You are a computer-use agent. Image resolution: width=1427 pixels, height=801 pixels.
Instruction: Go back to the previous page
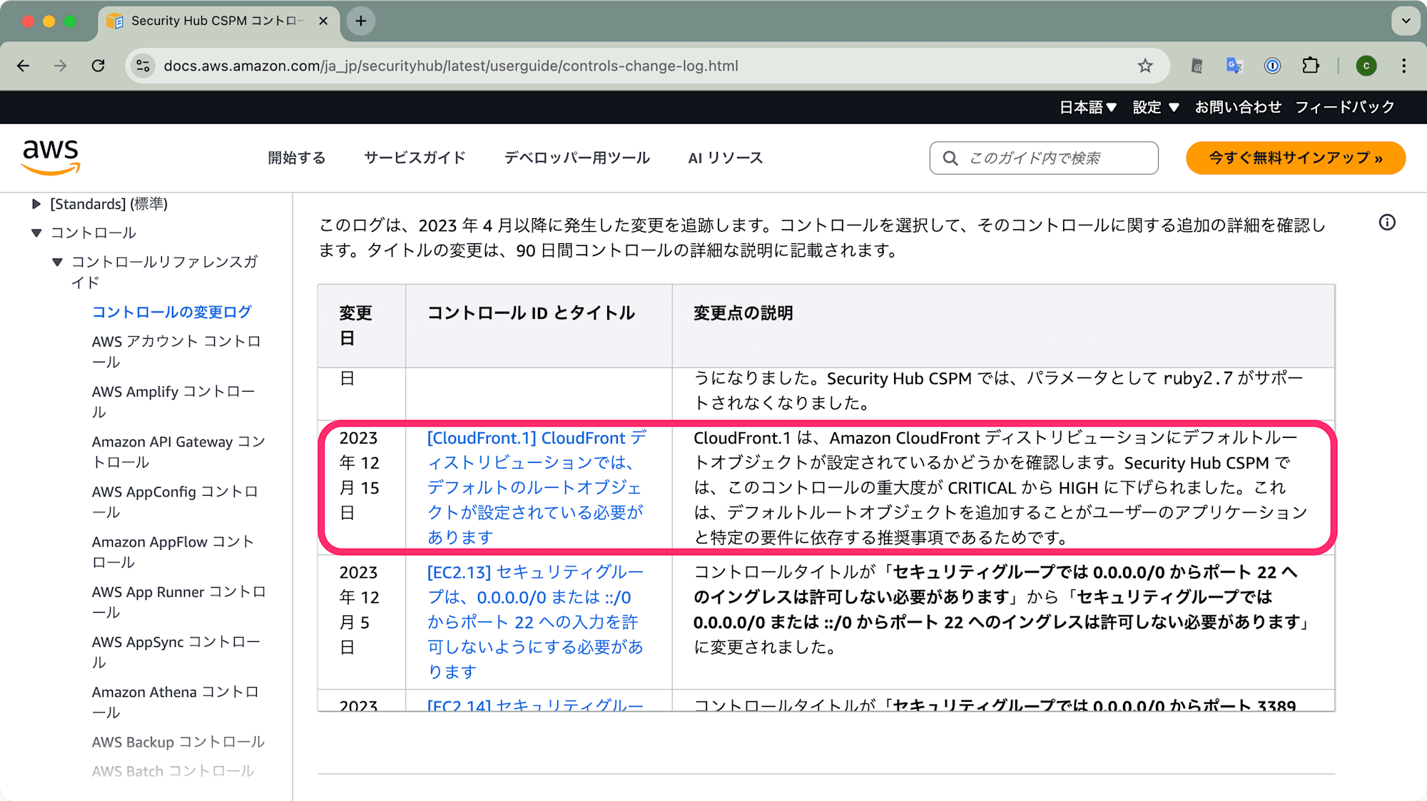pyautogui.click(x=24, y=66)
